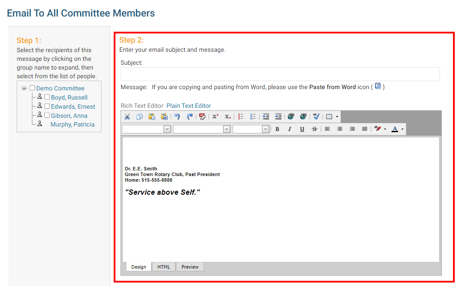Open the Plain Text Editor link
Image resolution: width=463 pixels, height=286 pixels.
(x=189, y=106)
